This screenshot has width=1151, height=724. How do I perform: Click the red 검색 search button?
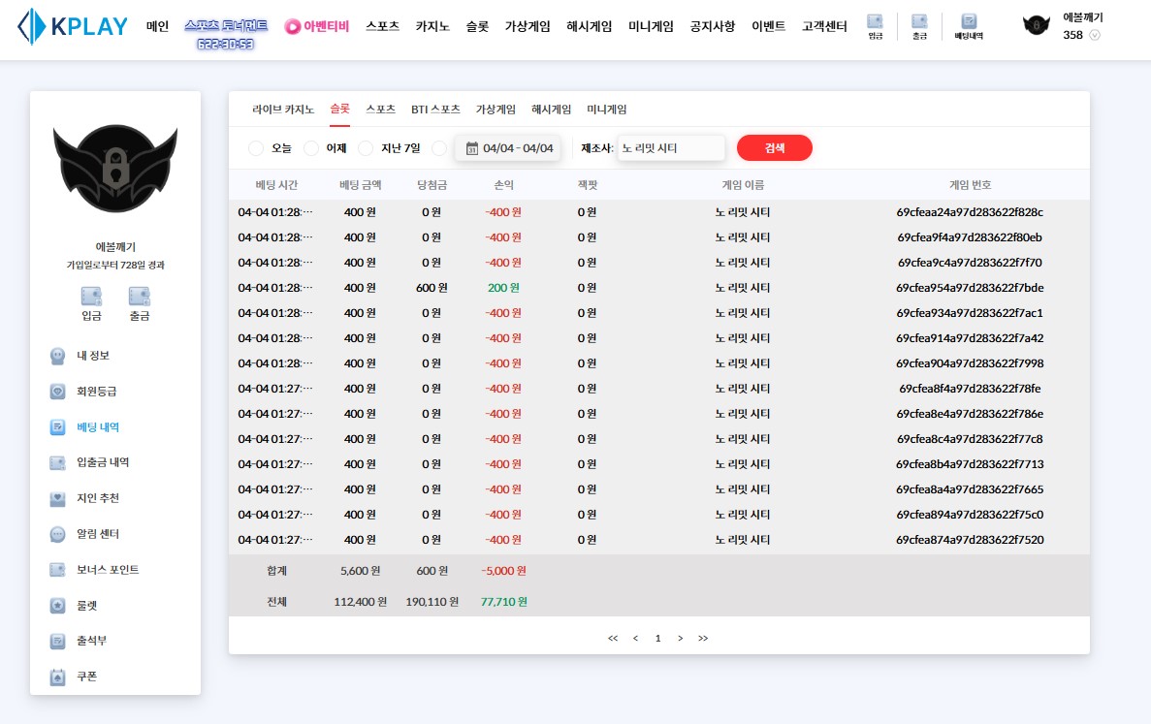pyautogui.click(x=774, y=148)
